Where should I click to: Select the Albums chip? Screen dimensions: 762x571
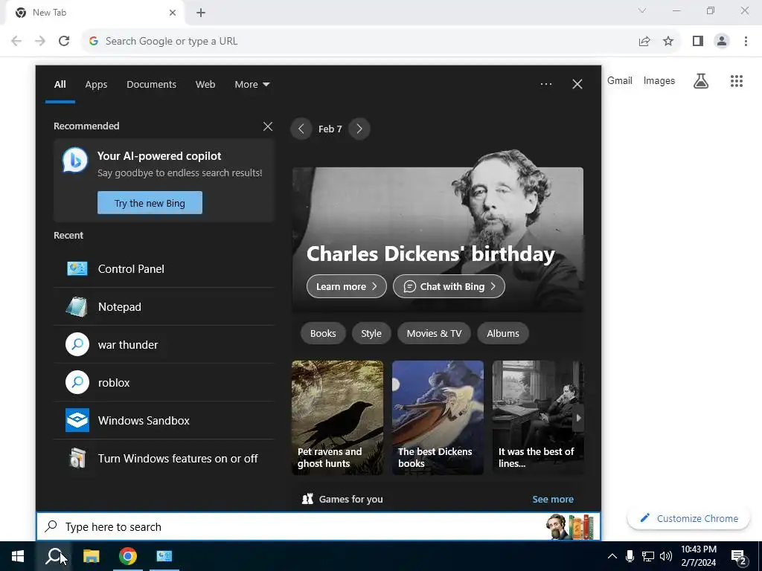[x=503, y=334]
